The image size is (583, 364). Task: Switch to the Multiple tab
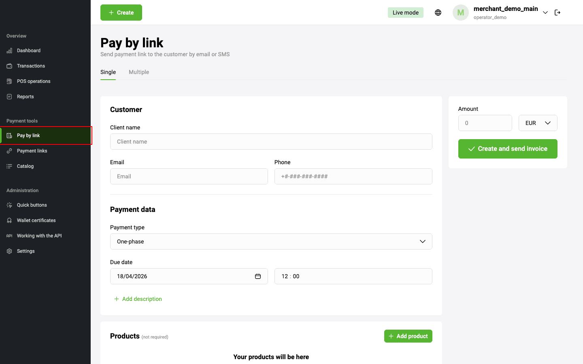coord(139,72)
